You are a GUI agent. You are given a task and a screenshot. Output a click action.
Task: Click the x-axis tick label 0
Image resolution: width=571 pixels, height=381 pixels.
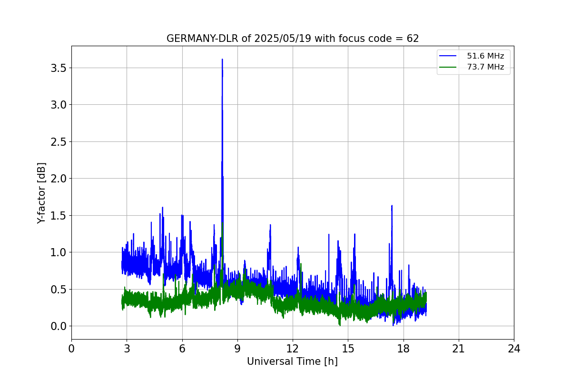tap(71, 349)
